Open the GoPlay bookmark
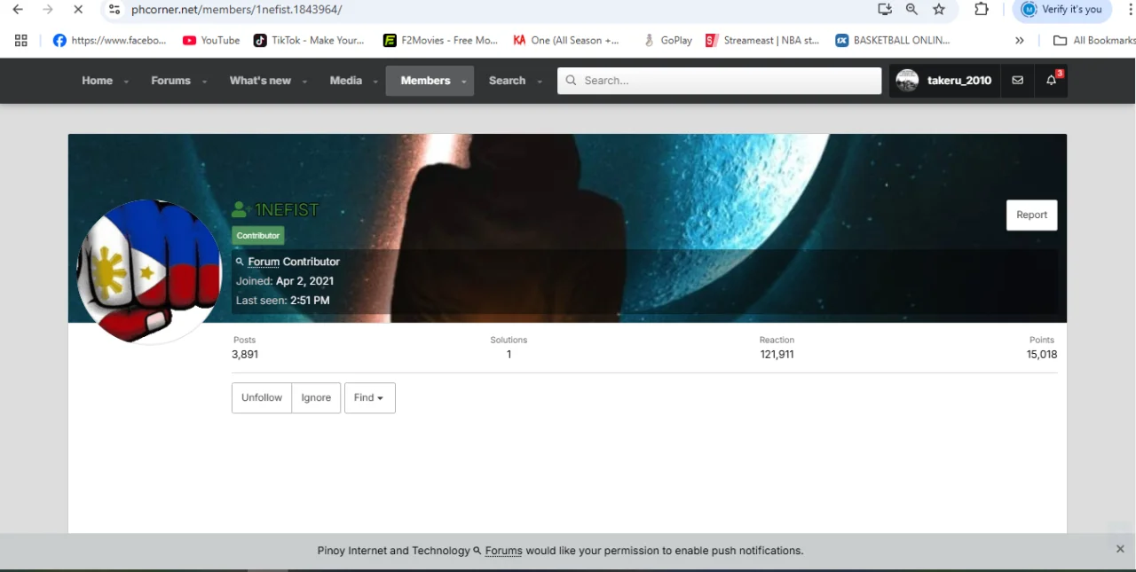 (x=668, y=40)
